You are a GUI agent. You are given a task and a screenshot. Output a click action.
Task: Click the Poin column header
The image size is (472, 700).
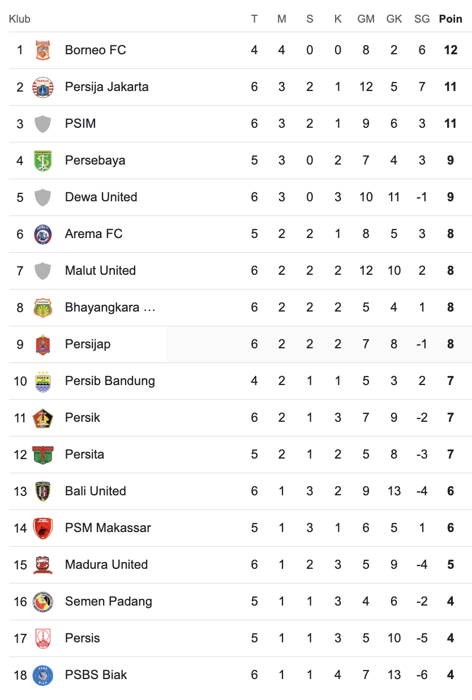[x=450, y=19]
